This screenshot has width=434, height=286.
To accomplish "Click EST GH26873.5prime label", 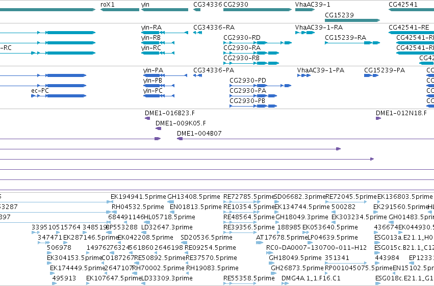I will tap(297, 268).
